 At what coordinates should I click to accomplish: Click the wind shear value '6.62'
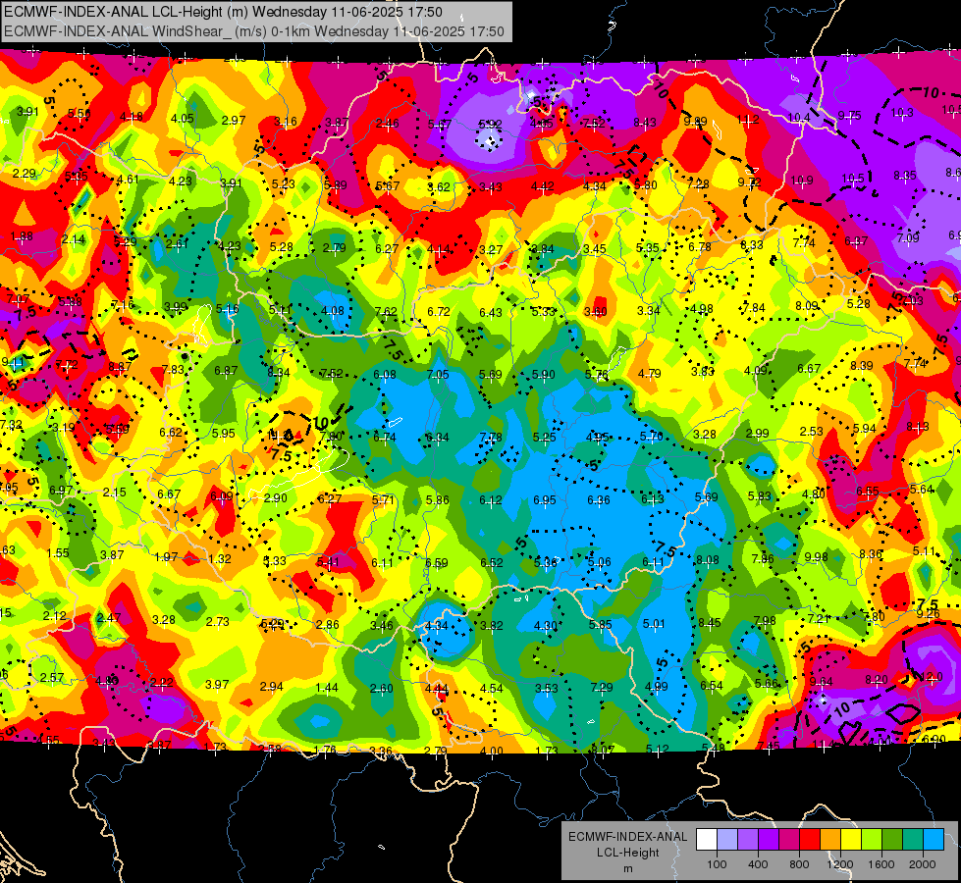pos(171,432)
